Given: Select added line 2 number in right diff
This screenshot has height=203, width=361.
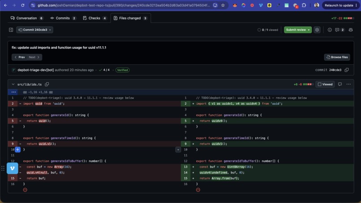Looking at the screenshot, I should (185, 104).
